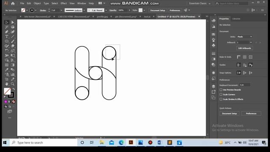Image resolution: width=270 pixels, height=152 pixels.
Task: Select the Type tool
Action: [x=7, y=37]
